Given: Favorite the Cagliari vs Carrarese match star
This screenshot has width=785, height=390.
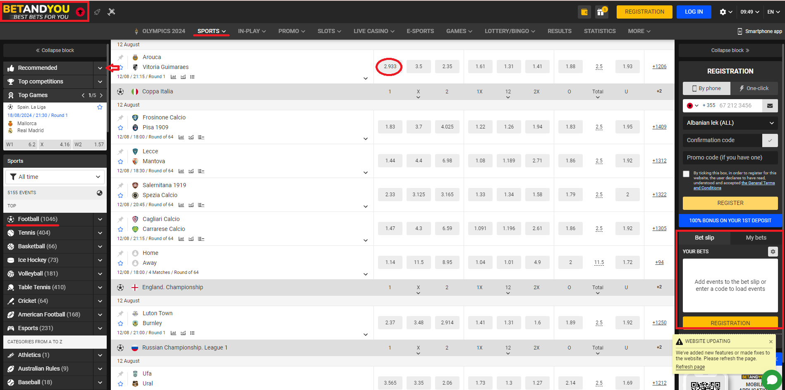Looking at the screenshot, I should tap(120, 230).
